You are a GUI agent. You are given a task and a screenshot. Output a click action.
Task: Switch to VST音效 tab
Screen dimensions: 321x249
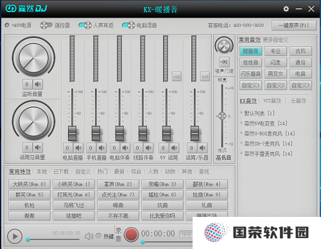[x=272, y=101]
